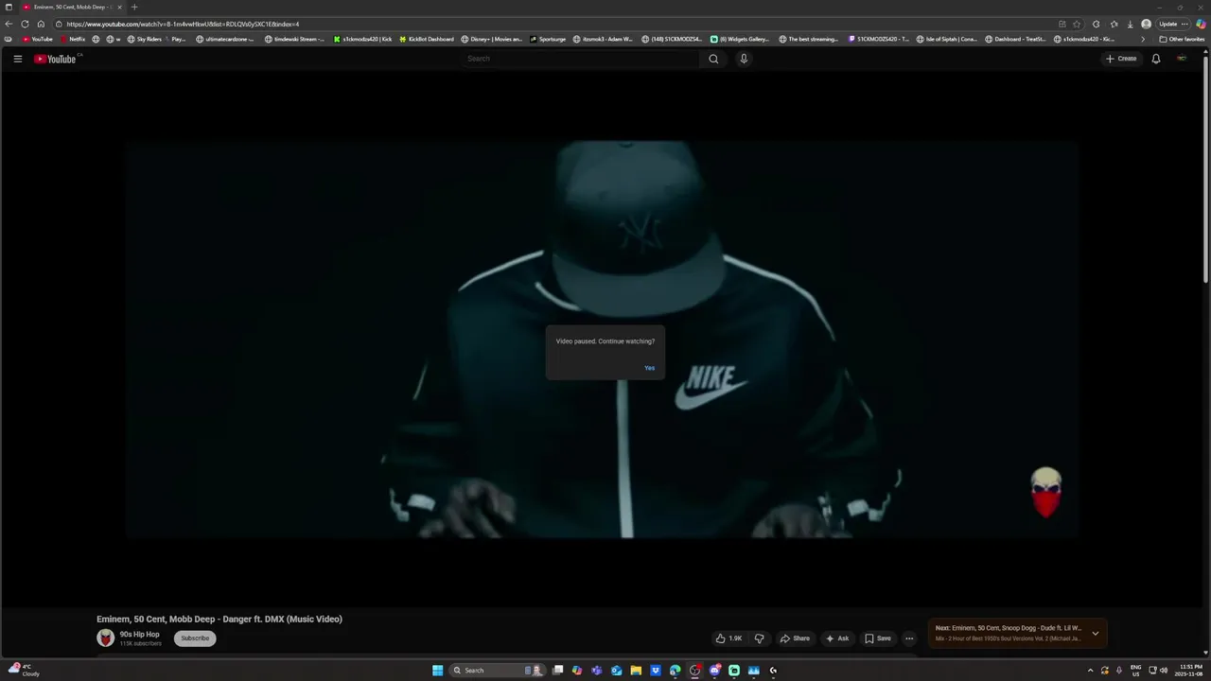Click the skull watermark overlay on video

tap(1045, 493)
